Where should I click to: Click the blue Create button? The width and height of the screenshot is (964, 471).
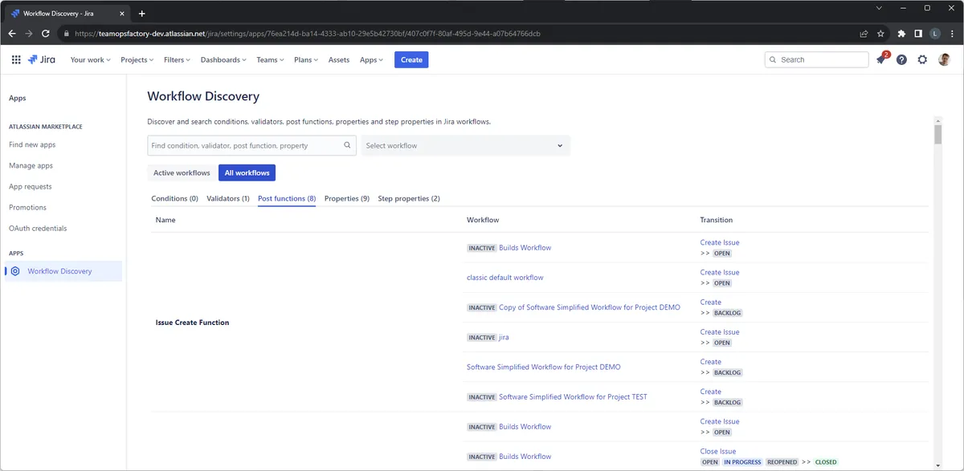click(x=411, y=59)
